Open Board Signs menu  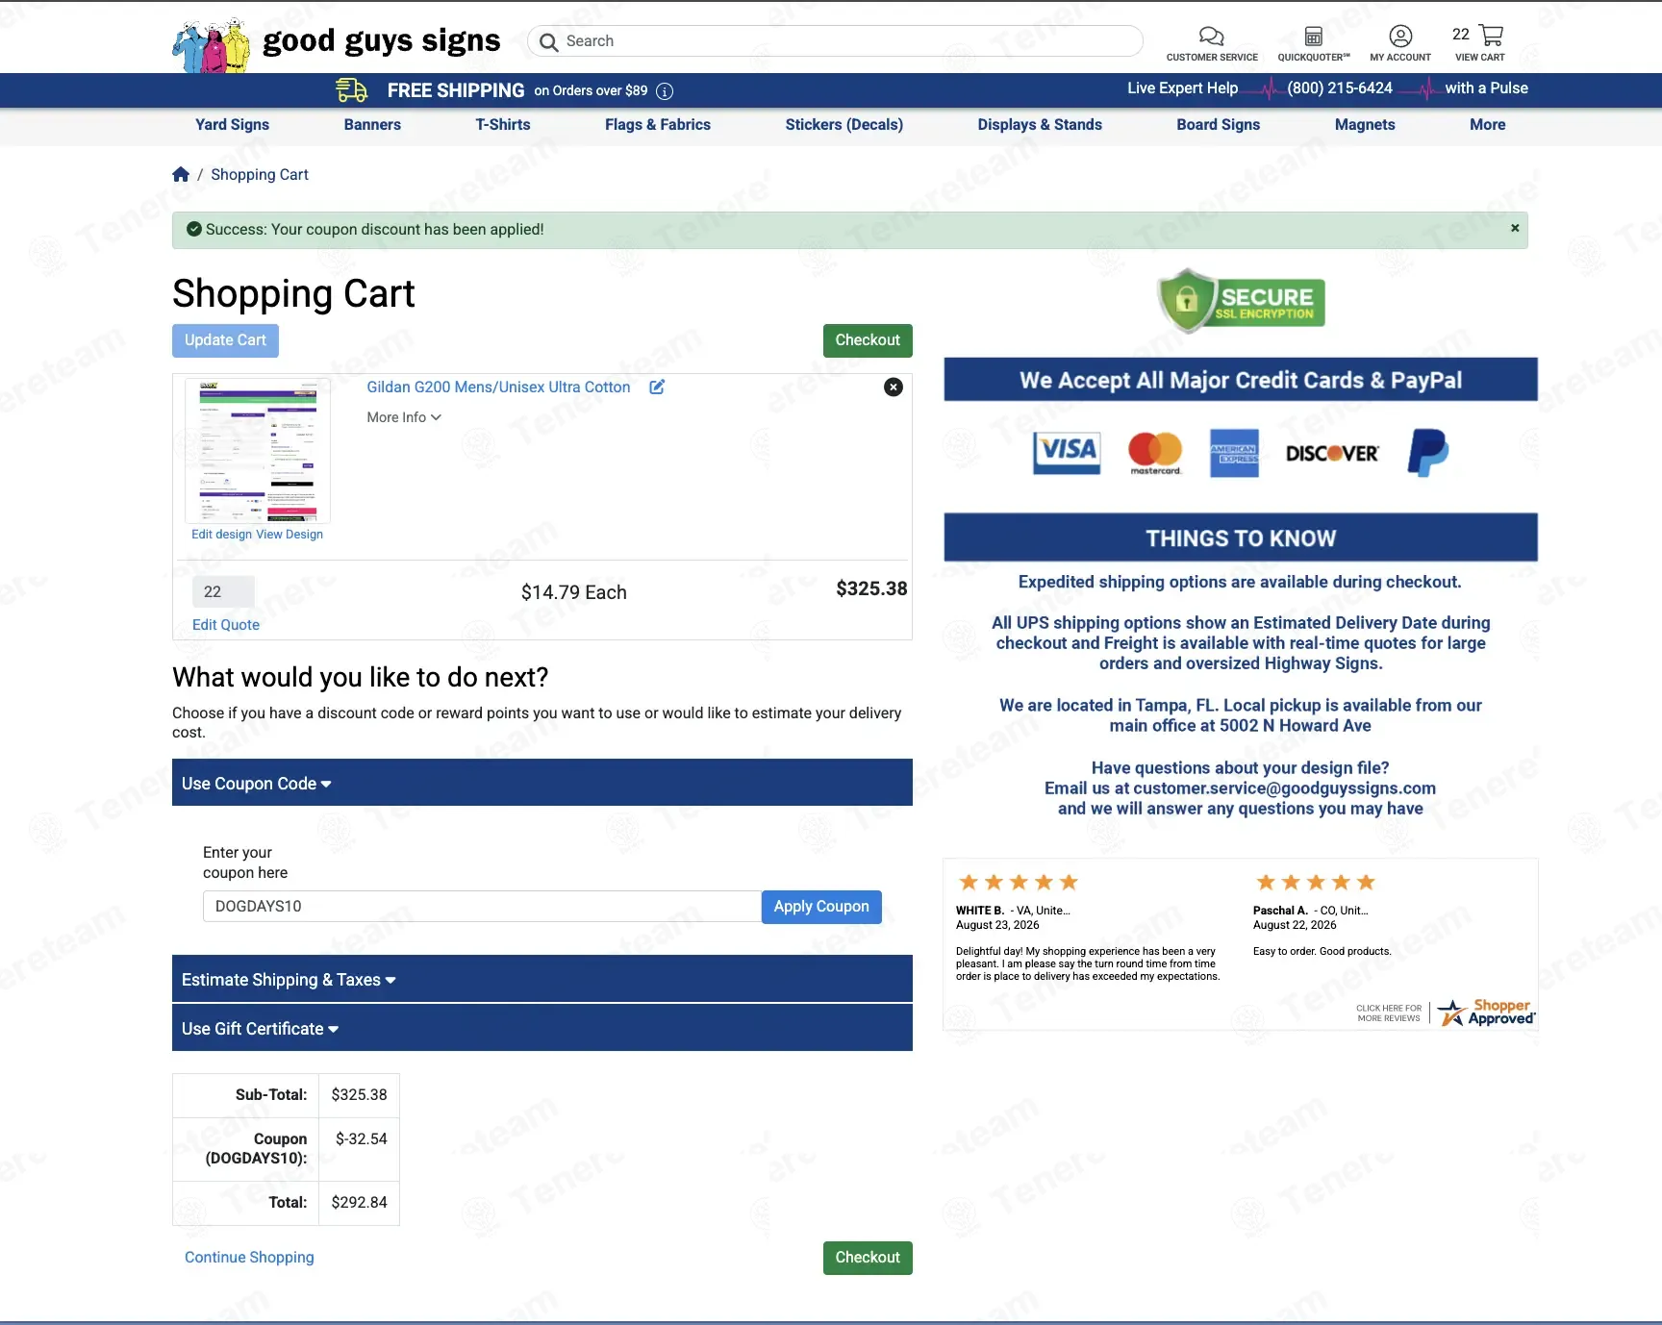pyautogui.click(x=1219, y=125)
